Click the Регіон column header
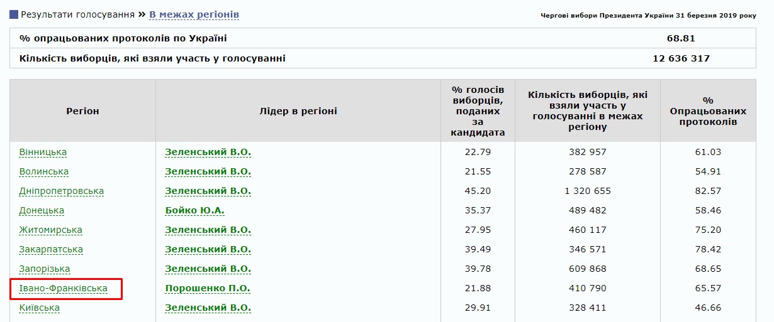Viewport: 774px width, 322px height. click(82, 111)
